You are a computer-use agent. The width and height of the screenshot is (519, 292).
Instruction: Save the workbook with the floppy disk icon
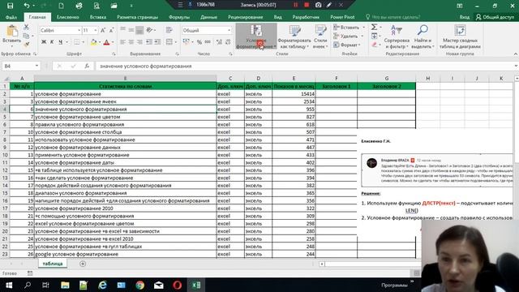click(x=11, y=6)
